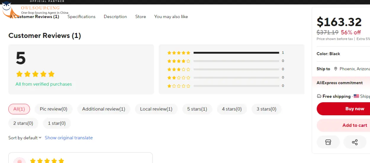
Task: Click the location pin icon beside Phoenix
Action: [336, 69]
